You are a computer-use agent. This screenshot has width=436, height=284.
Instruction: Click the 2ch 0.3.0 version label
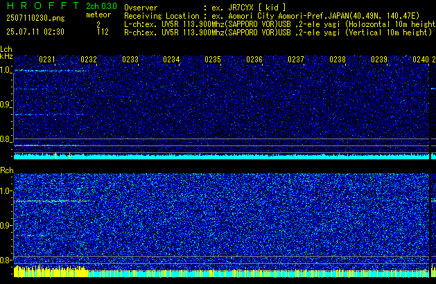pos(101,6)
